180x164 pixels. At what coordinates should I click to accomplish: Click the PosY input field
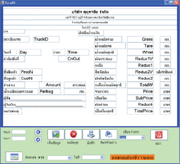19,138
